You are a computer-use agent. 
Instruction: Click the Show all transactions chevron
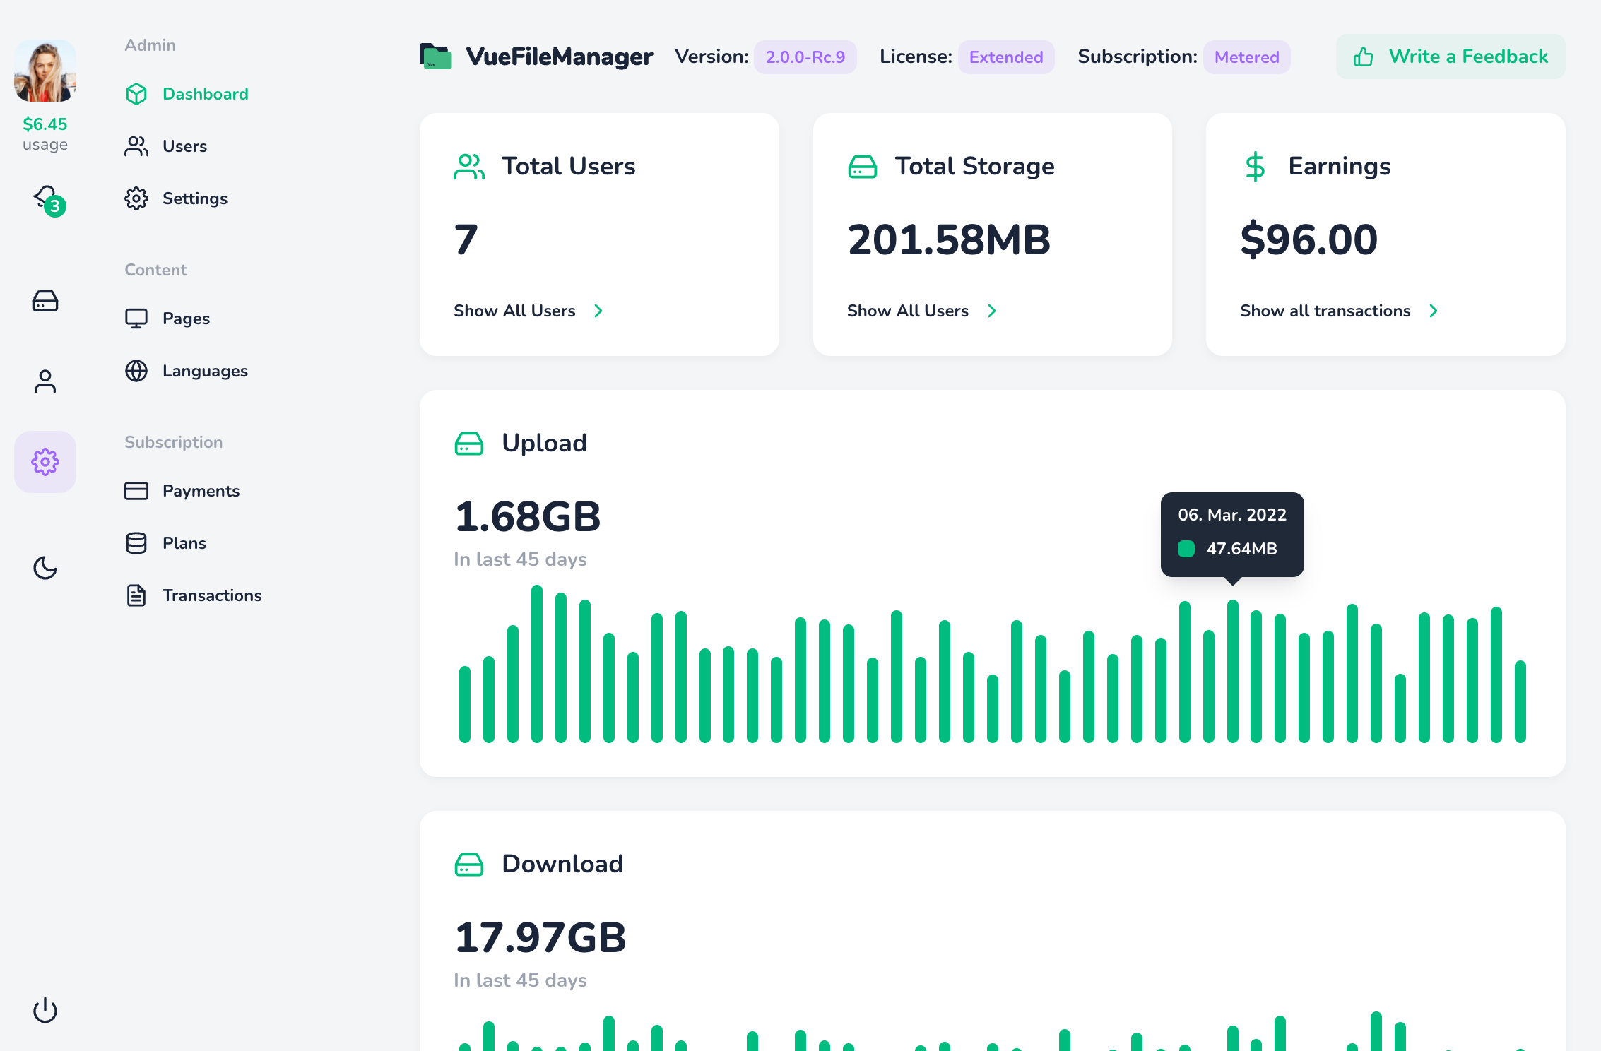coord(1433,311)
